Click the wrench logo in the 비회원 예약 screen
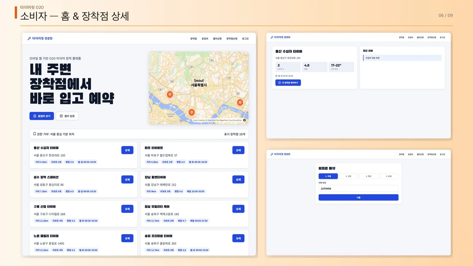The height and width of the screenshot is (266, 473). (x=272, y=154)
